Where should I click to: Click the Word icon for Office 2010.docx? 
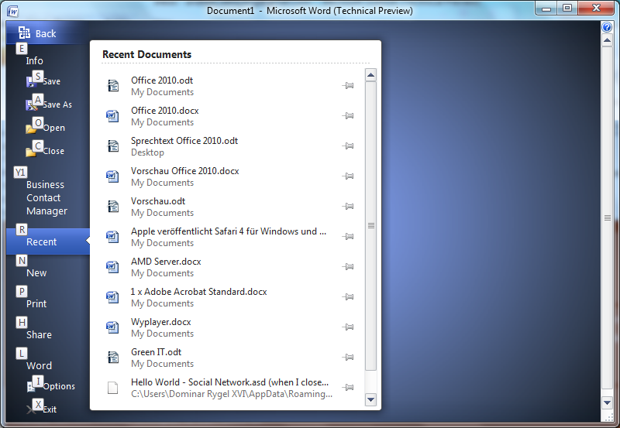tap(112, 115)
